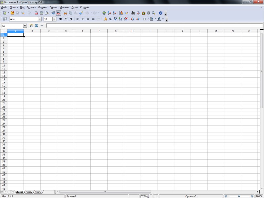264x198 pixels.
Task: Open the Формат menu
Action: point(43,7)
